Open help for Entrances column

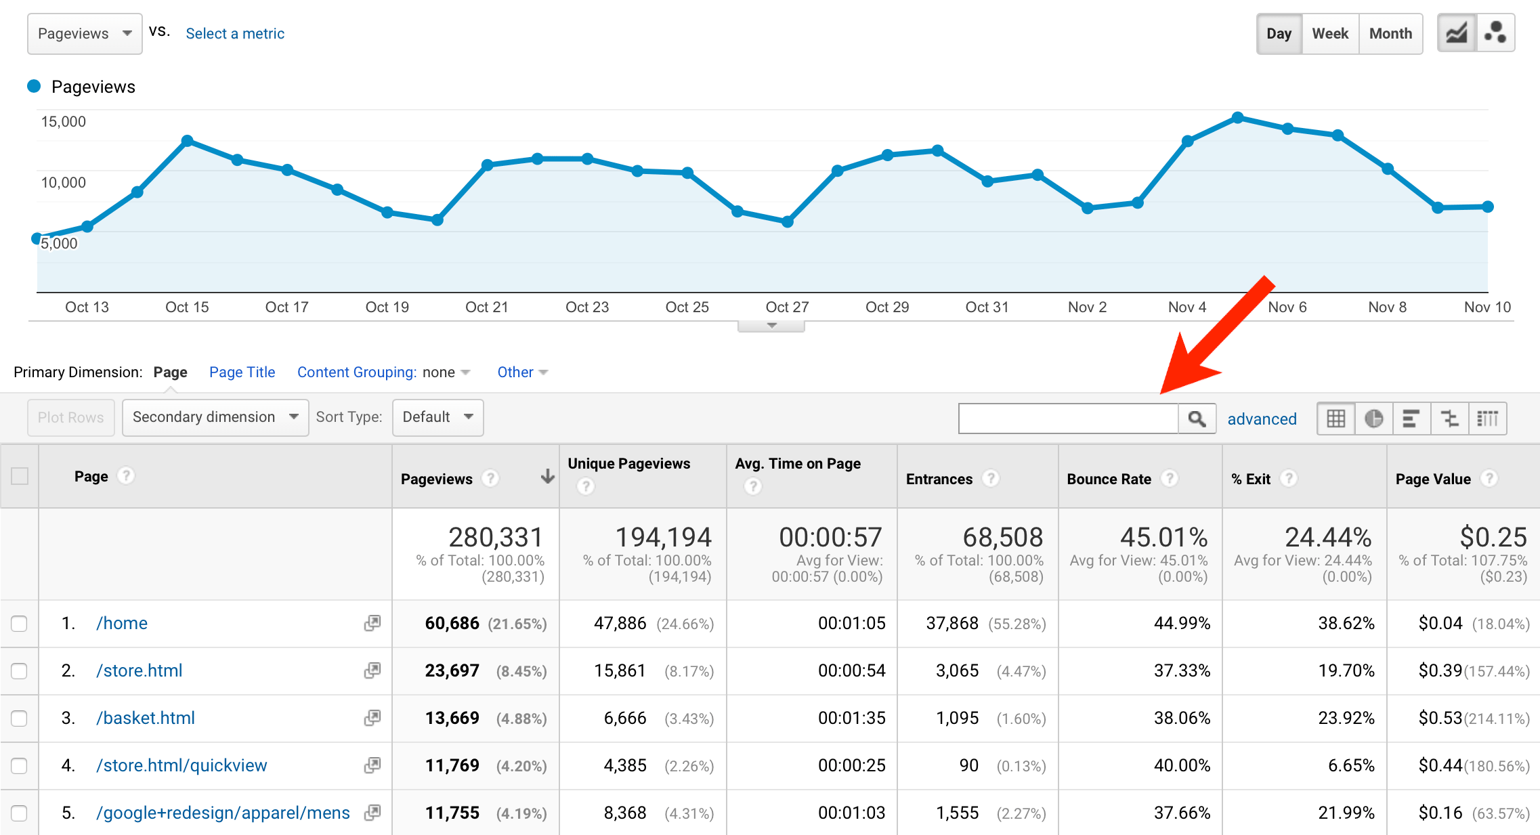[x=991, y=479]
